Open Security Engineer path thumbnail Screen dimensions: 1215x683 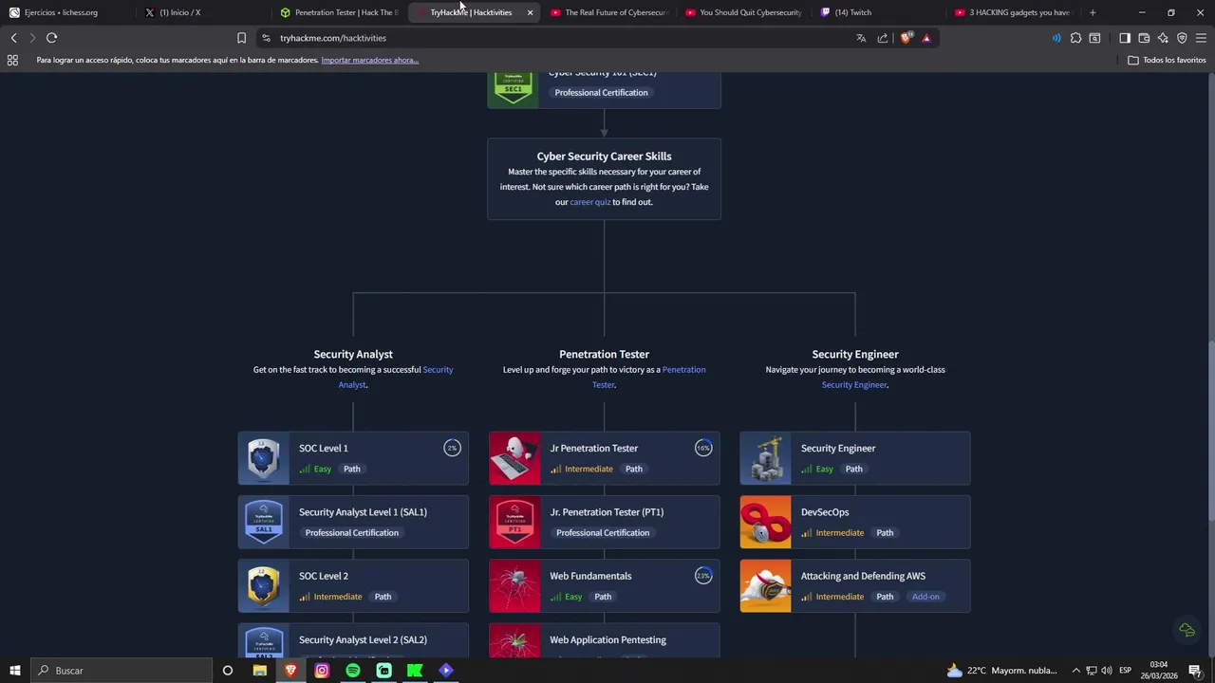pyautogui.click(x=765, y=458)
